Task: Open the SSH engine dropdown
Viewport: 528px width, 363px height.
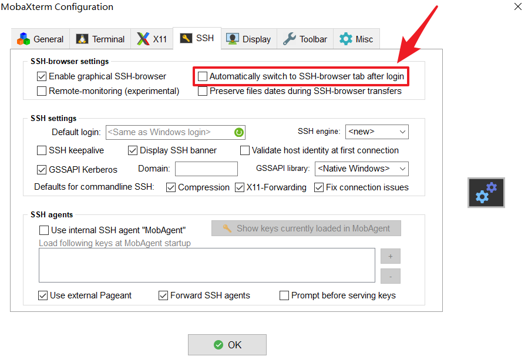Action: pos(377,132)
